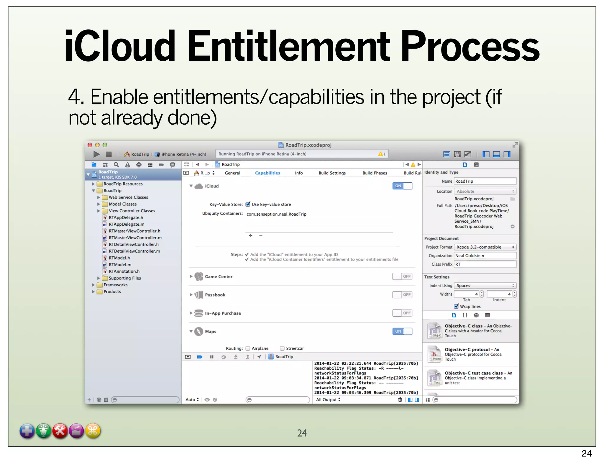Open the Auto variables view selector
Viewport: 604px width, 466px height.
pos(192,400)
